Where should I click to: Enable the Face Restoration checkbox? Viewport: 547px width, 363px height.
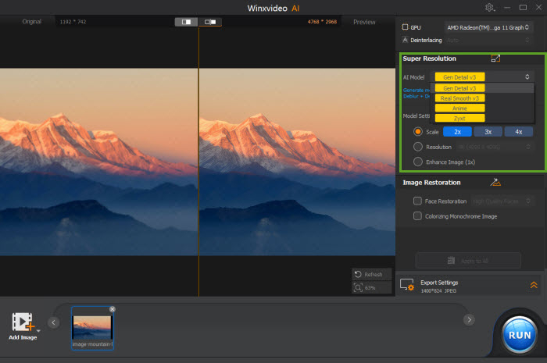click(417, 201)
